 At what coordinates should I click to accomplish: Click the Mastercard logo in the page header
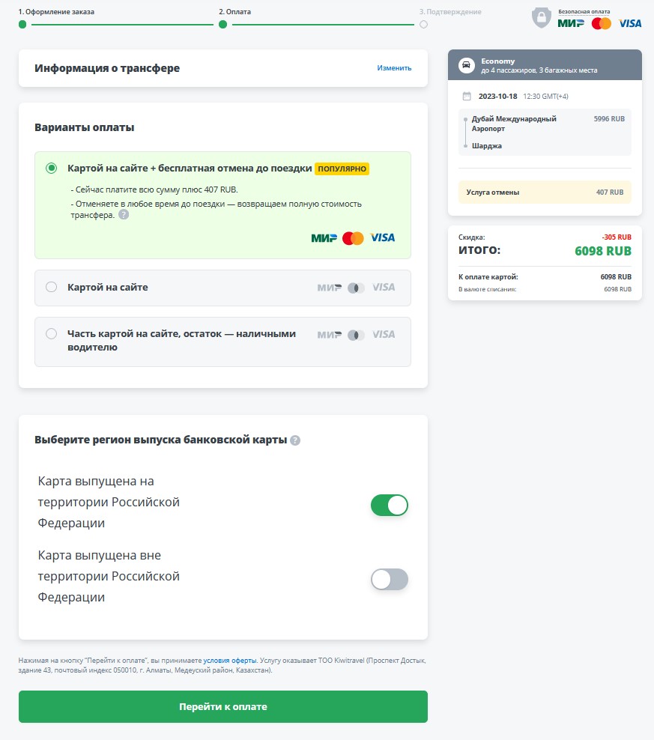point(602,23)
